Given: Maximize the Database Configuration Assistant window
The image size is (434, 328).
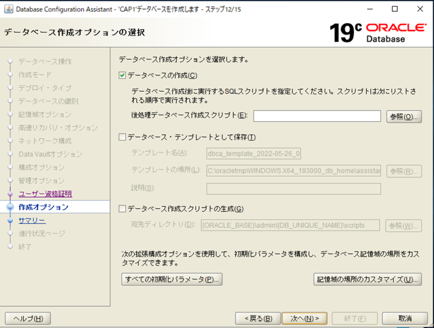Looking at the screenshot, I should (x=395, y=9).
